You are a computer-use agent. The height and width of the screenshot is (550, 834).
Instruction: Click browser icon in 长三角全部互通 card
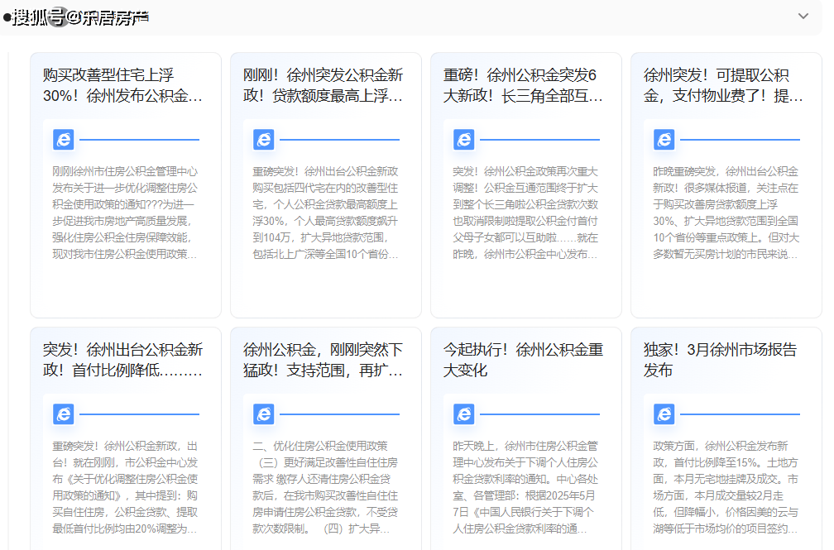(x=464, y=140)
